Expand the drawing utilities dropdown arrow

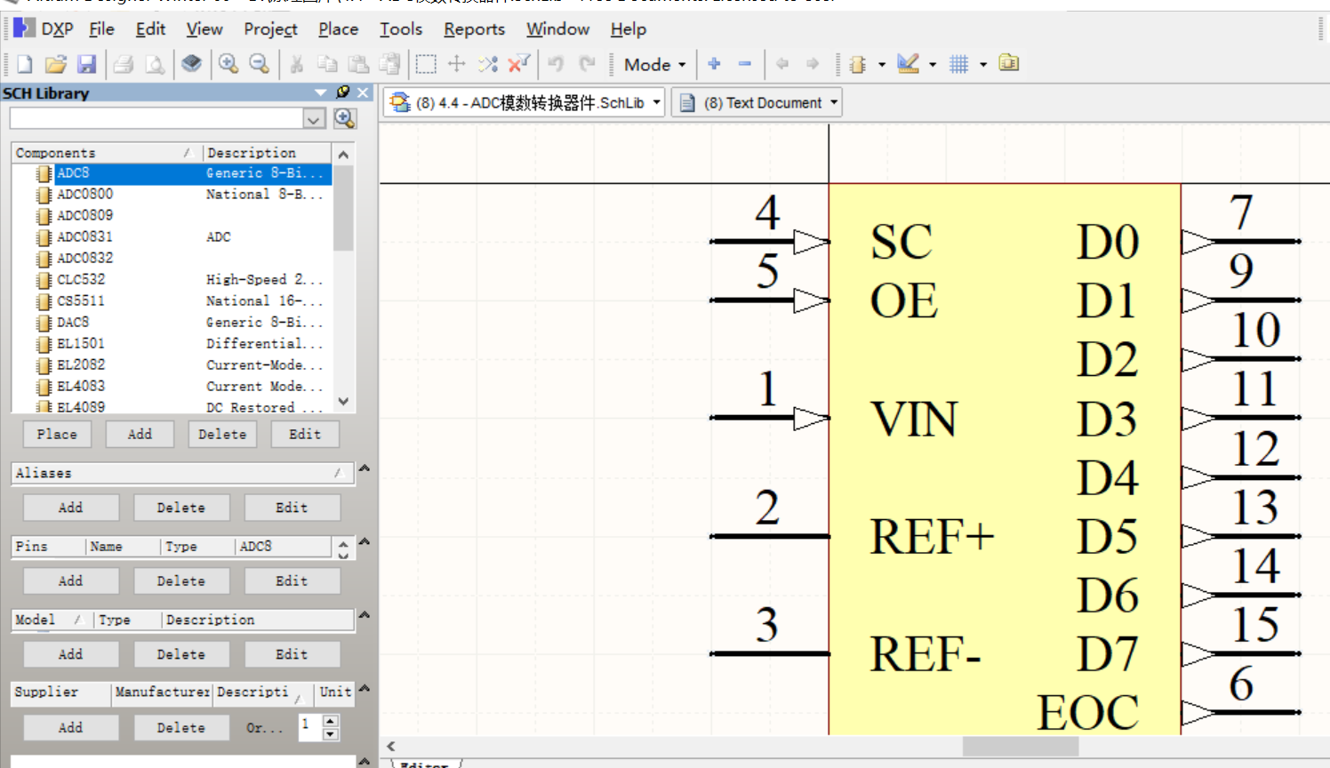tap(933, 65)
